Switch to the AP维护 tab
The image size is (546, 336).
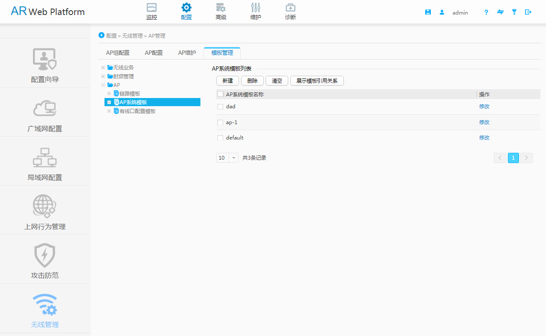[x=187, y=52]
